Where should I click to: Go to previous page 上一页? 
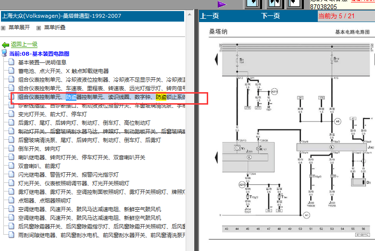coord(209,16)
